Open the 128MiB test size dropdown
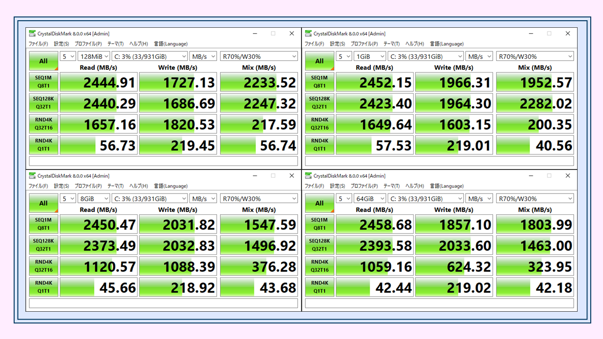This screenshot has height=339, width=603. [94, 56]
